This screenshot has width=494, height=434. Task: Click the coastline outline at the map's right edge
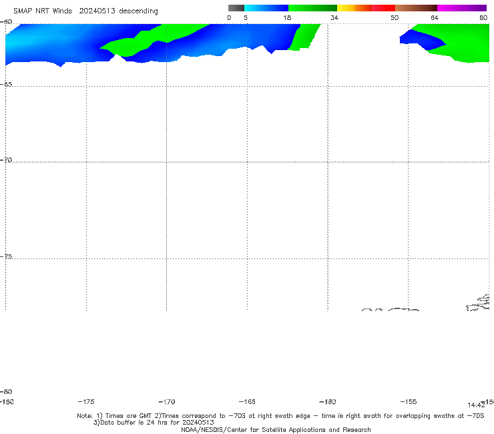pyautogui.click(x=478, y=302)
